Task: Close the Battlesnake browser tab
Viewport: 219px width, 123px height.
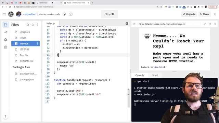Action: click(x=61, y=3)
